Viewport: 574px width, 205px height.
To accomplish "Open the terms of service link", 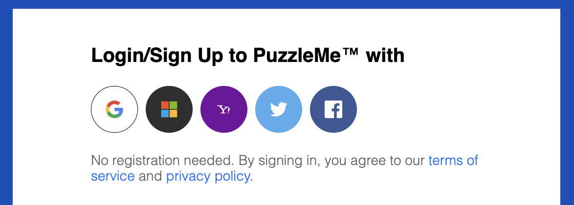I will pos(453,161).
